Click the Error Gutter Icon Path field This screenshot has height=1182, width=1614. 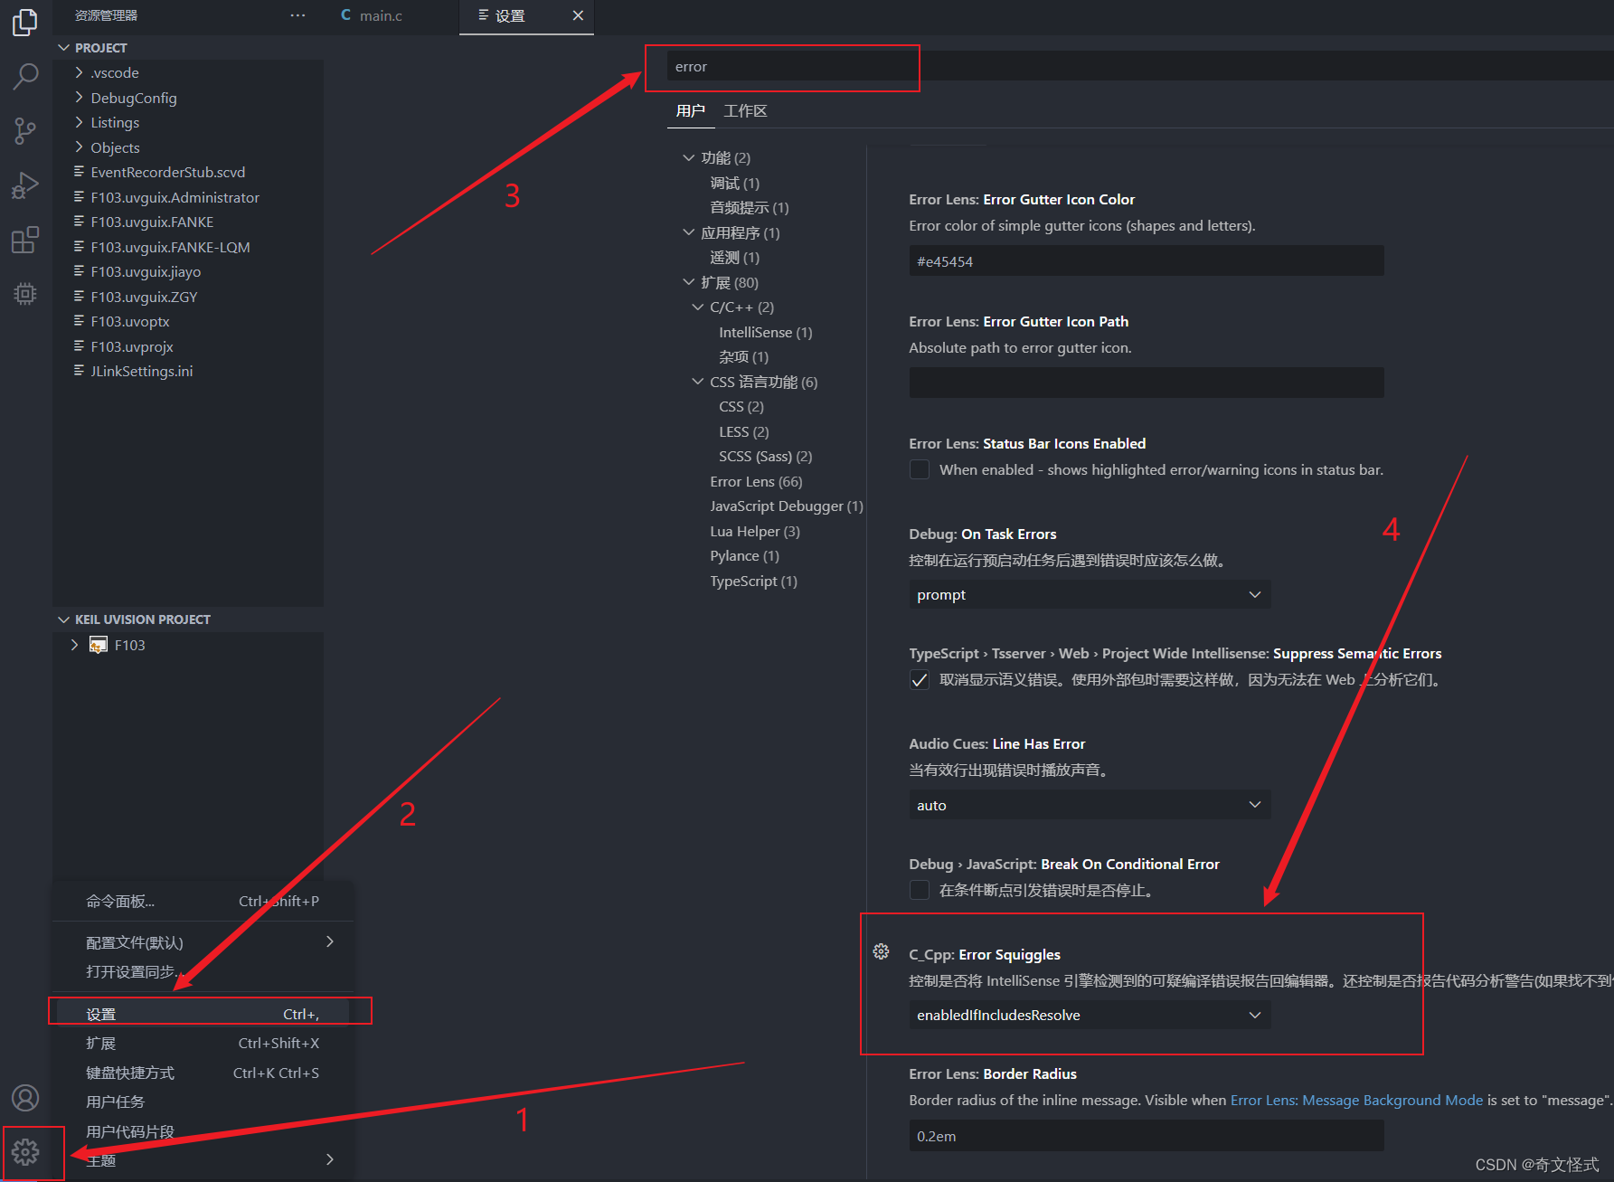pos(1147,383)
